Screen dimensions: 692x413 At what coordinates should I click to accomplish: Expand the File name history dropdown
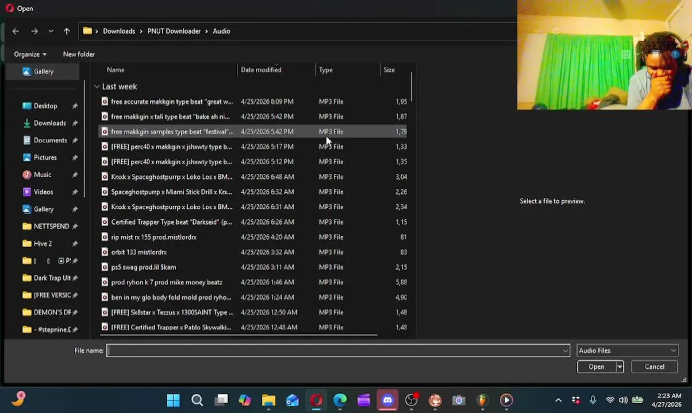pos(566,350)
